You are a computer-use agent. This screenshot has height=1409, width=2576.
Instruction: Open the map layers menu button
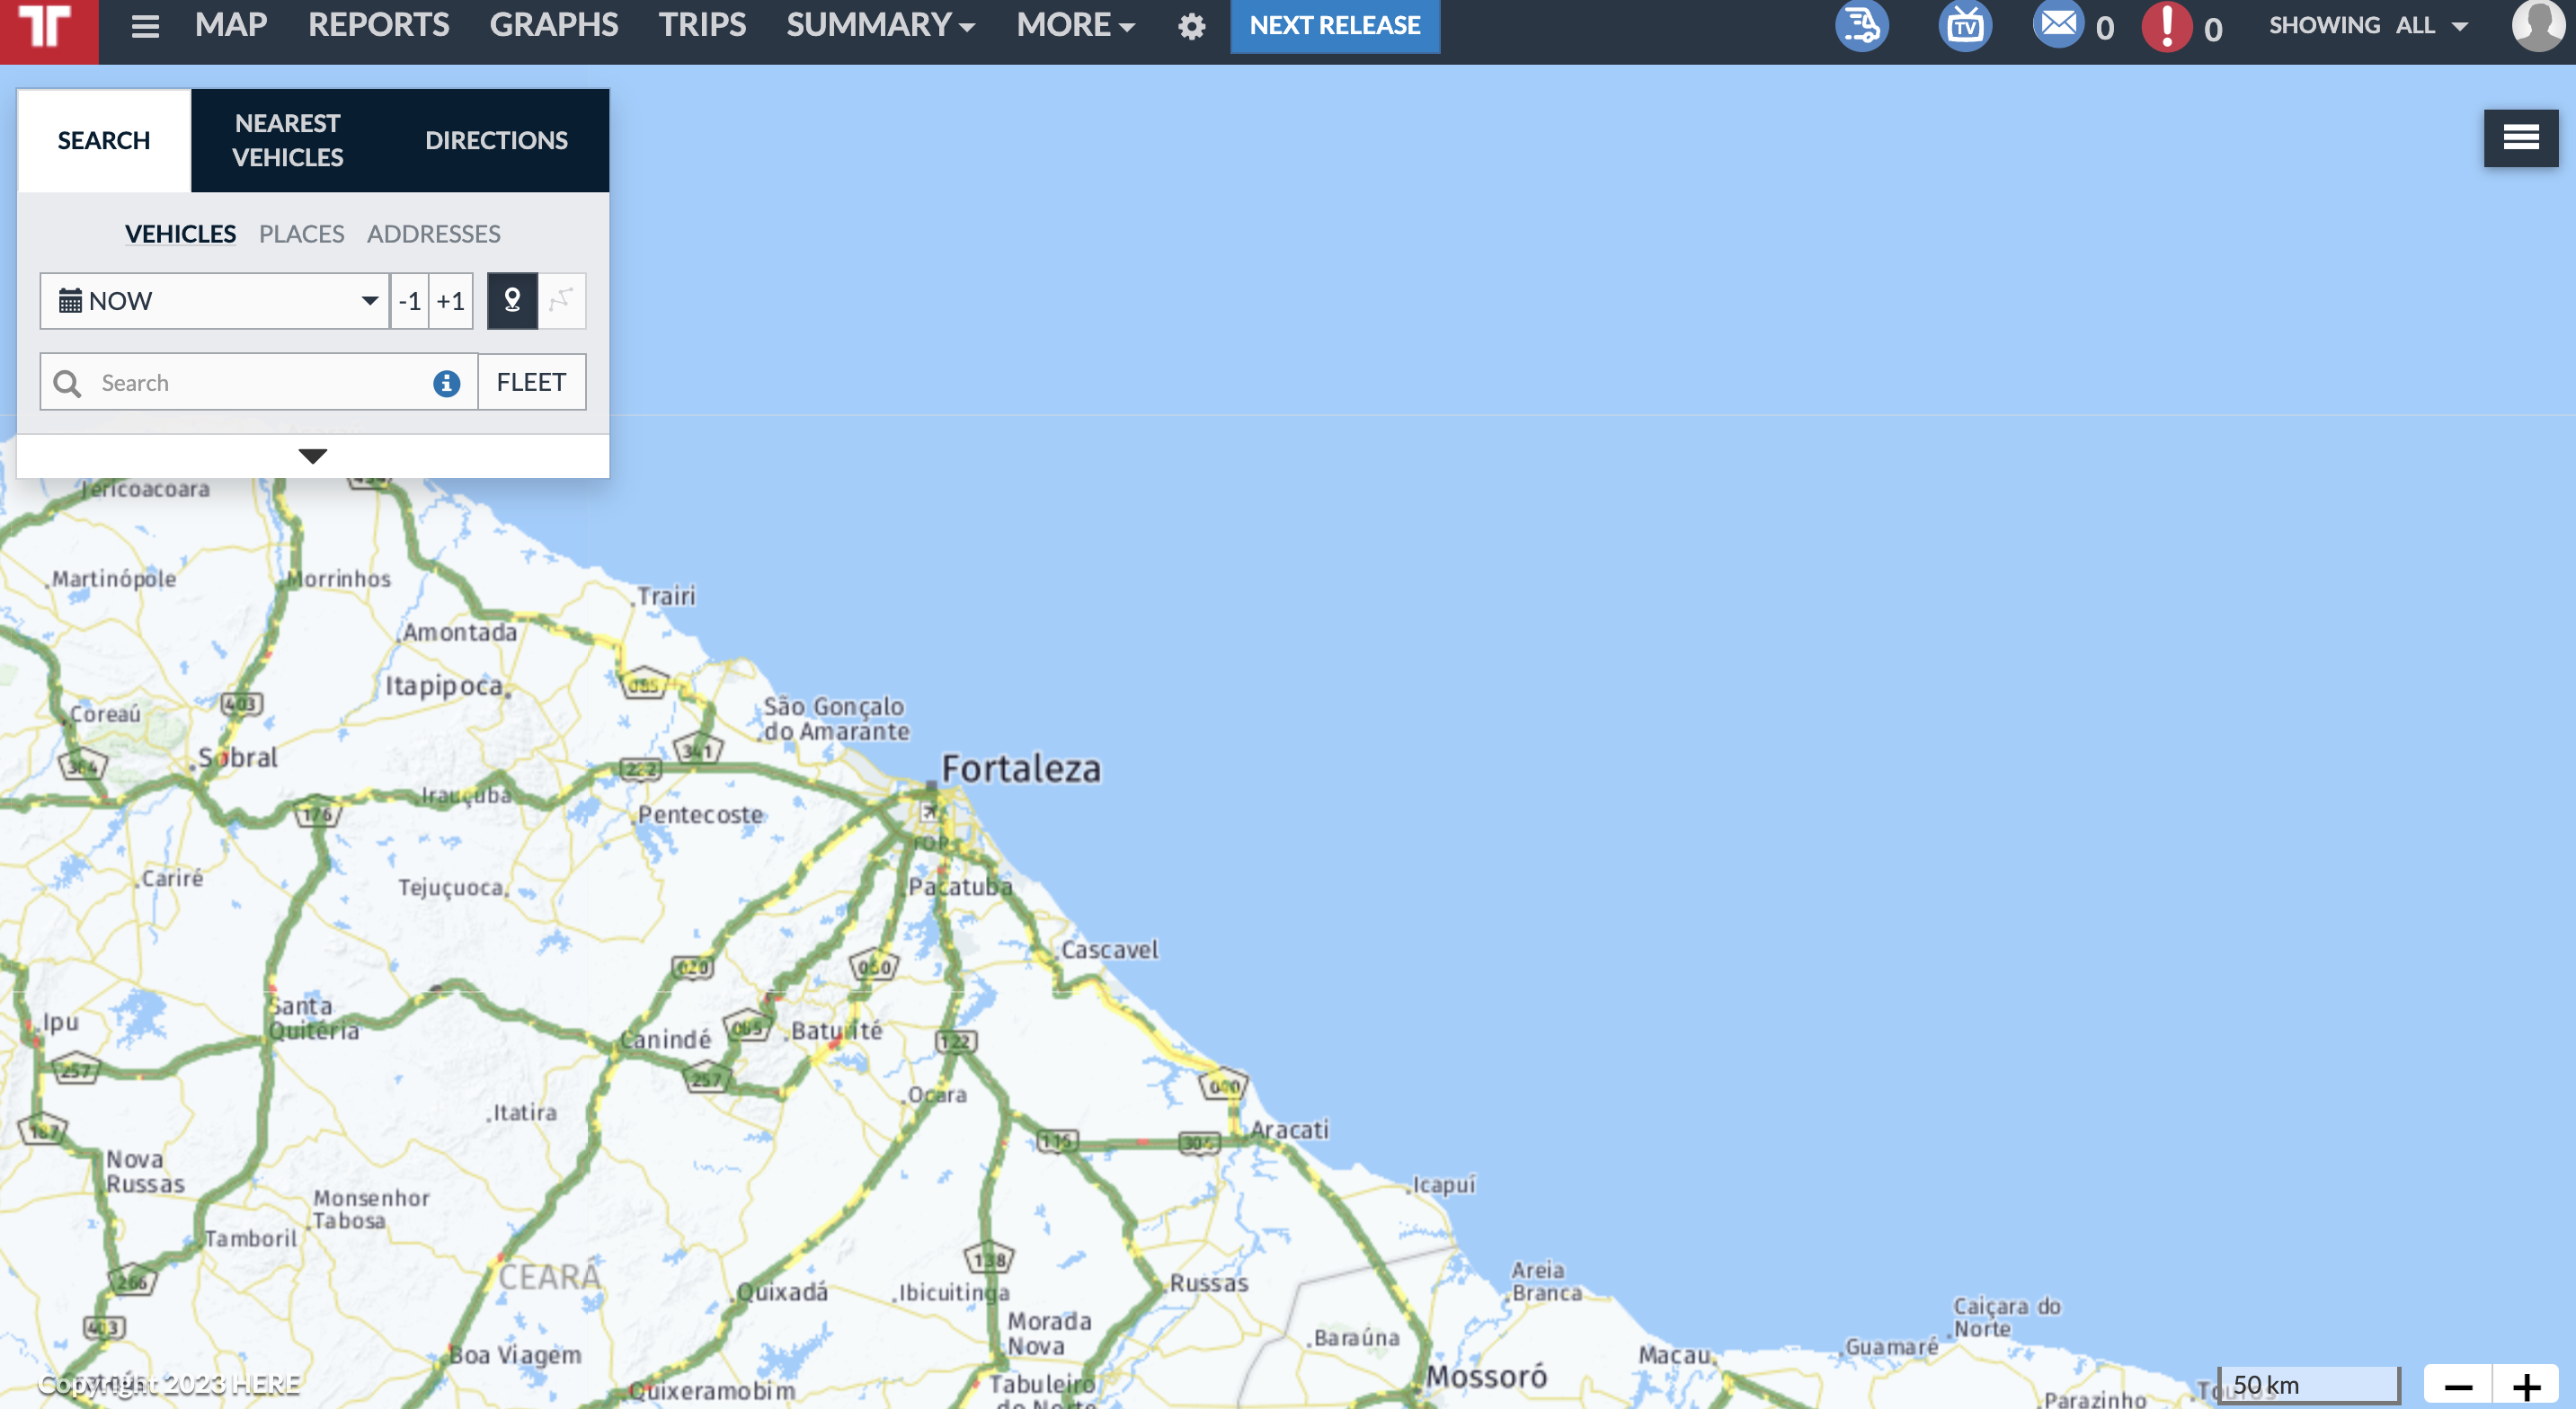pos(2520,138)
